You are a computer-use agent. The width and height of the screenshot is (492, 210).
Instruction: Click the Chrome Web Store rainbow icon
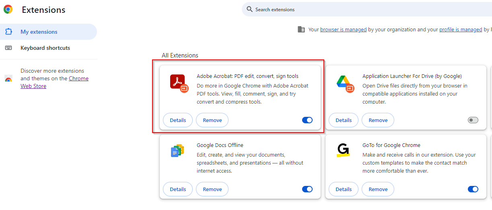8,79
